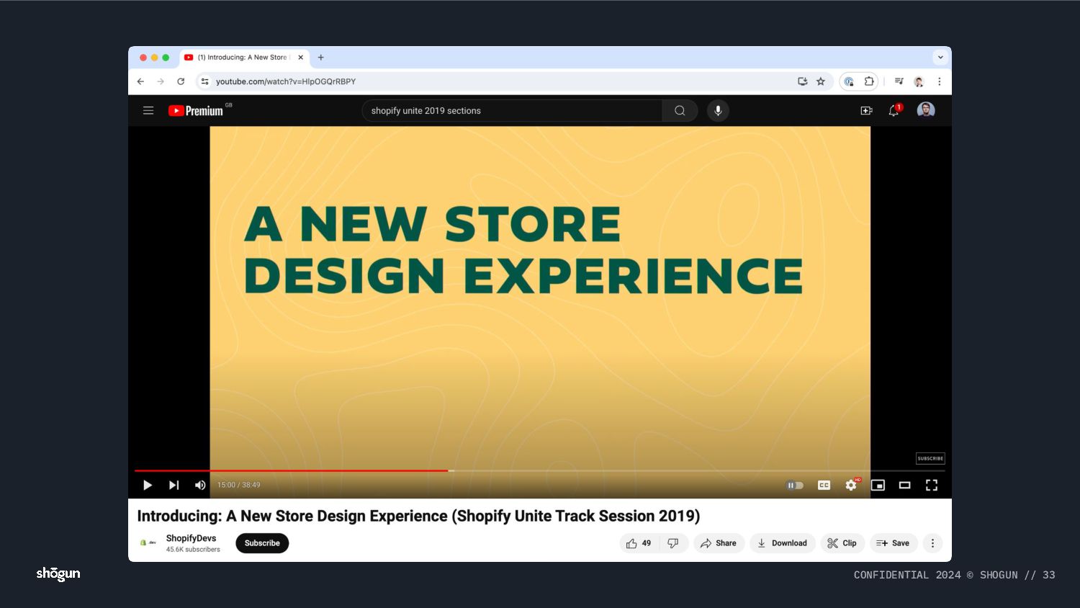Close the 'Introducing: A New Store' tab
Image resolution: width=1080 pixels, height=608 pixels.
301,58
